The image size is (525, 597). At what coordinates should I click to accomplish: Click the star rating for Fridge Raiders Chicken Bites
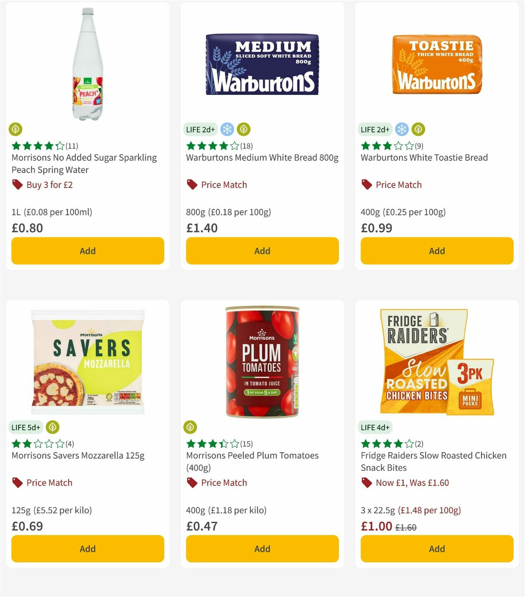(388, 443)
